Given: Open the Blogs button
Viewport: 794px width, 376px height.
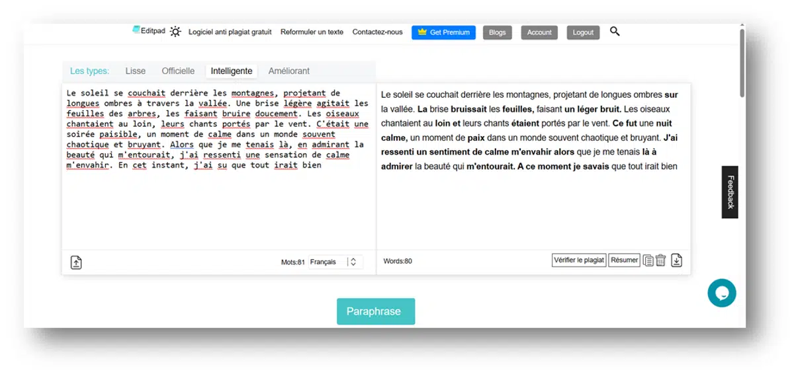Looking at the screenshot, I should [x=498, y=32].
